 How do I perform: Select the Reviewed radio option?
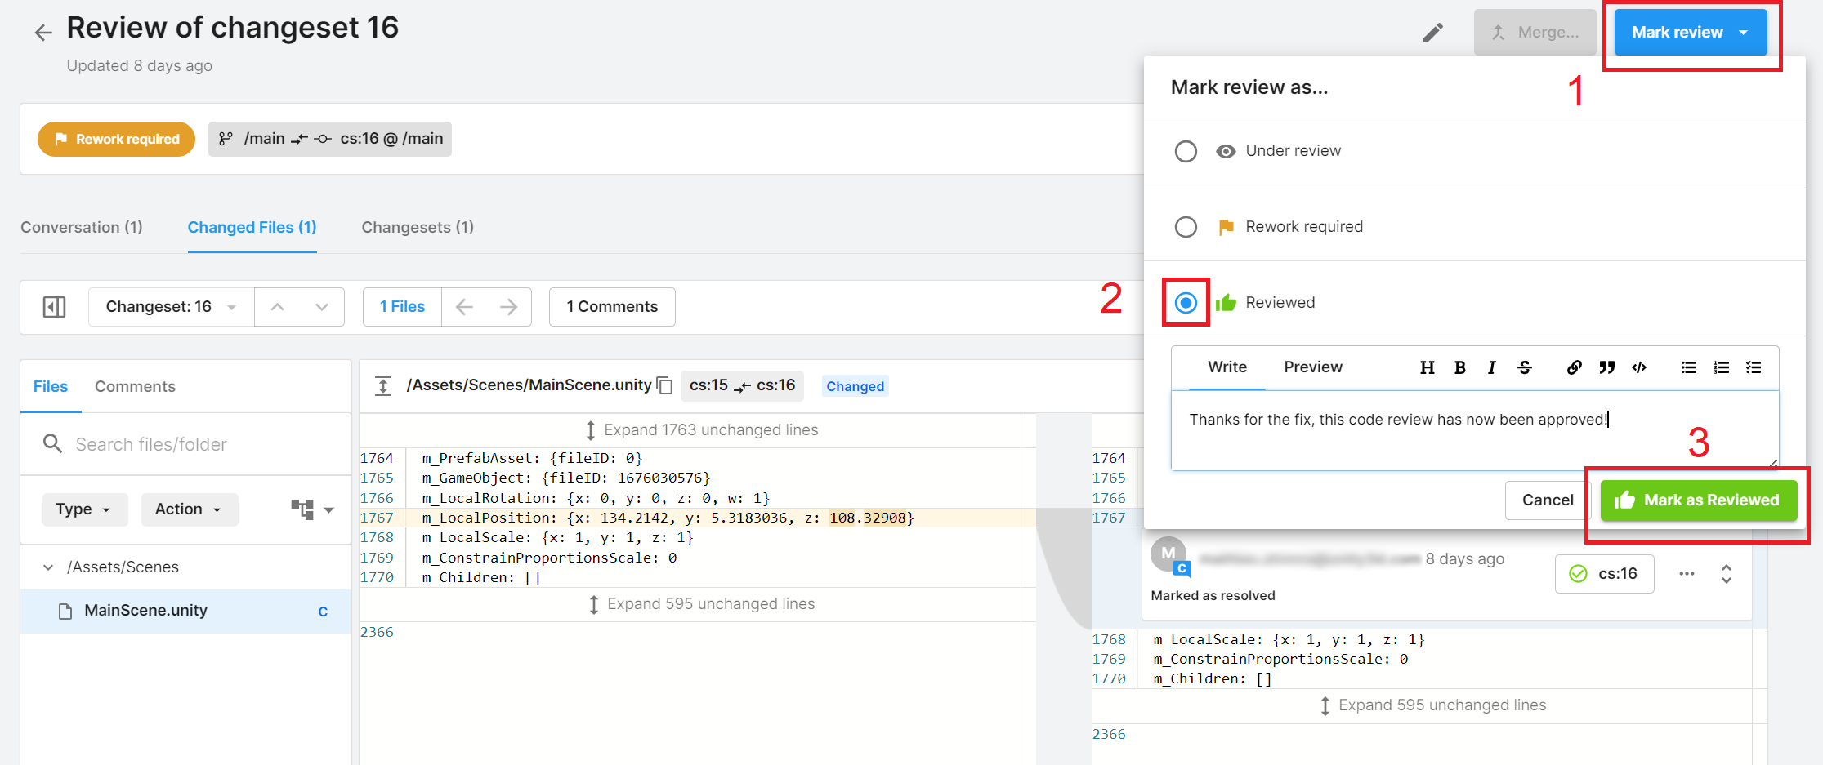tap(1186, 303)
